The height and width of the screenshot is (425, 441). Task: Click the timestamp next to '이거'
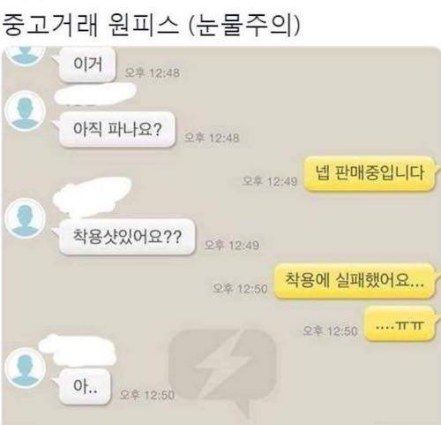tap(153, 72)
